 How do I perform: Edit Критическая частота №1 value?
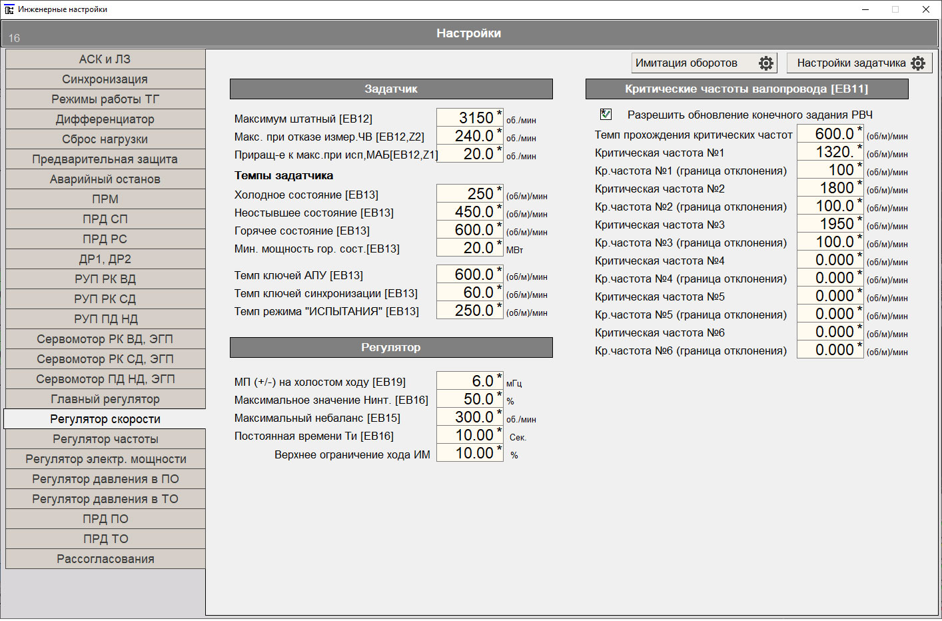(x=830, y=152)
